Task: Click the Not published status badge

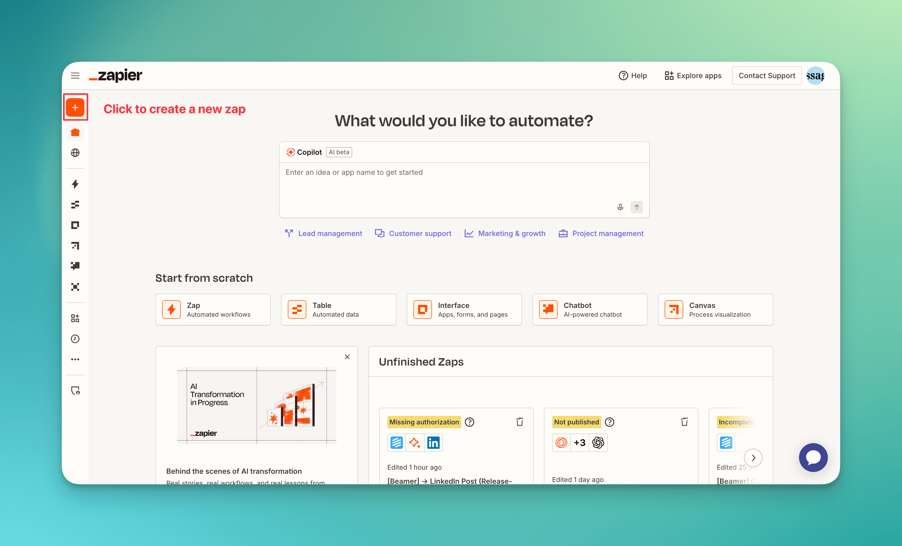Action: click(577, 422)
